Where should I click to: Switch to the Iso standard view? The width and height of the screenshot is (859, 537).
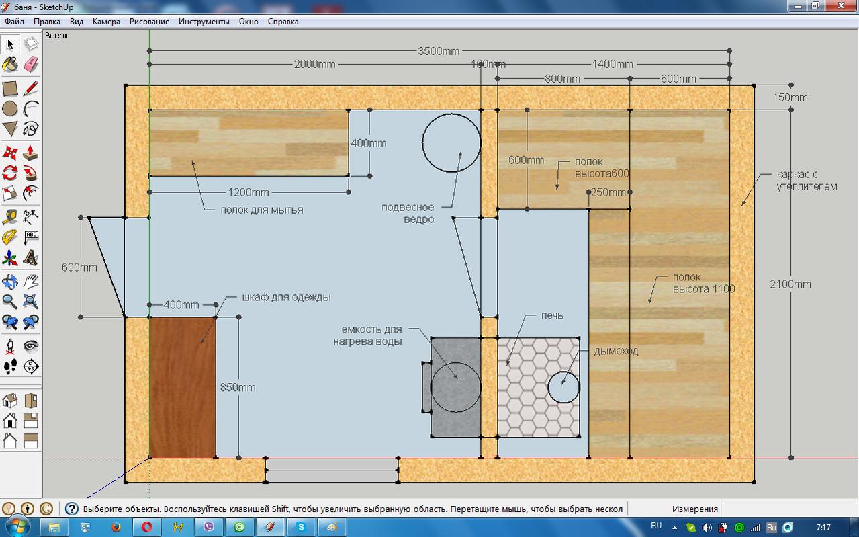[10, 401]
